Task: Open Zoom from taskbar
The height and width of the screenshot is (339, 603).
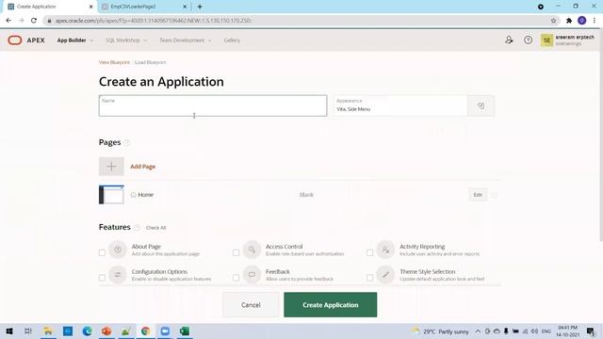Action: [x=165, y=331]
